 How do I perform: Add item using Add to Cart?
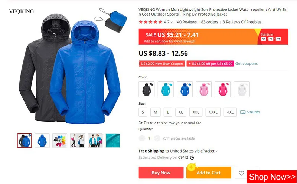(209, 173)
